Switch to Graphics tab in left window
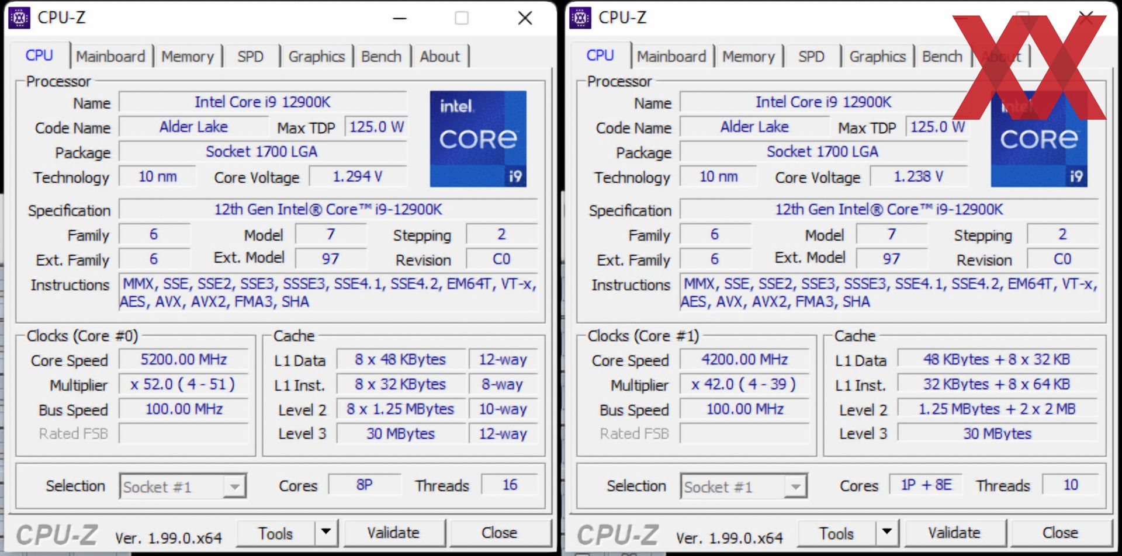The height and width of the screenshot is (556, 1122). tap(317, 57)
